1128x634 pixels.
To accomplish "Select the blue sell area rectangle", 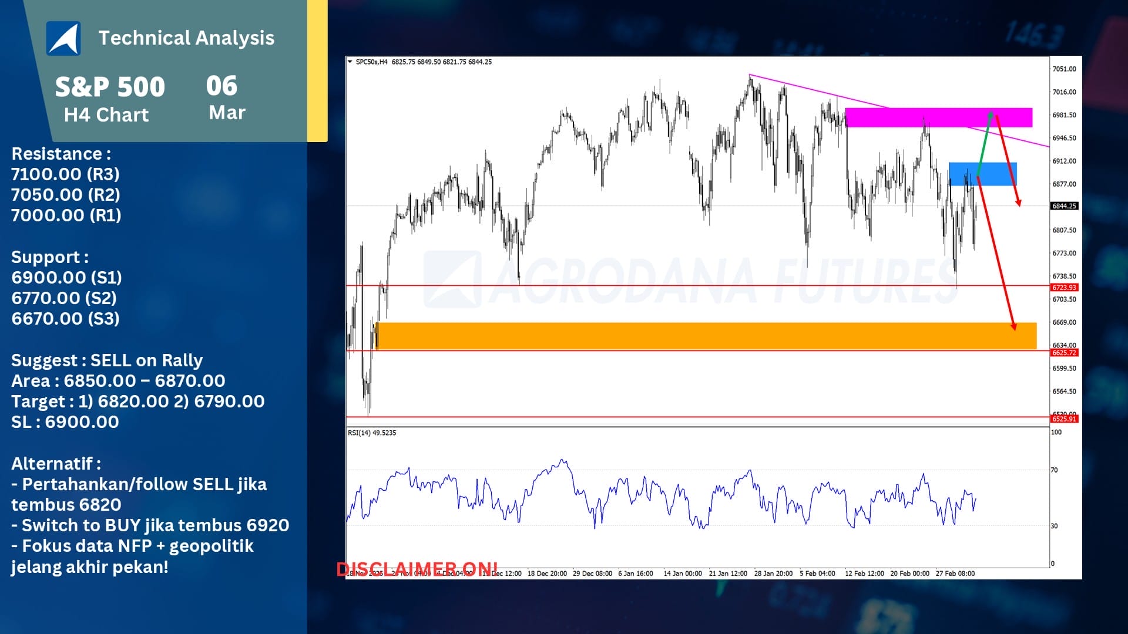I will pyautogui.click(x=993, y=174).
